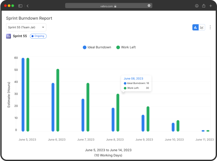Screen dimensions: 217x161
Task: Click the June 8 green Work Left bar
Action: pos(118,113)
